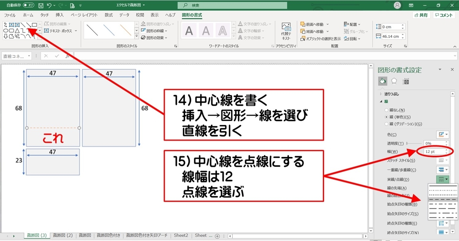Select the straight line shape in gallery

pos(23,25)
